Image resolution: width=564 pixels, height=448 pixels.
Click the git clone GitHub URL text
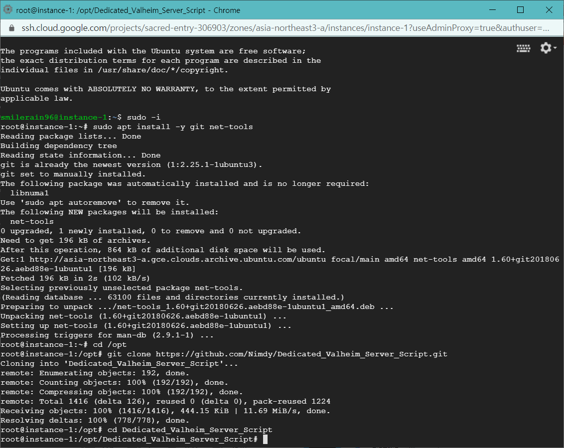301,354
